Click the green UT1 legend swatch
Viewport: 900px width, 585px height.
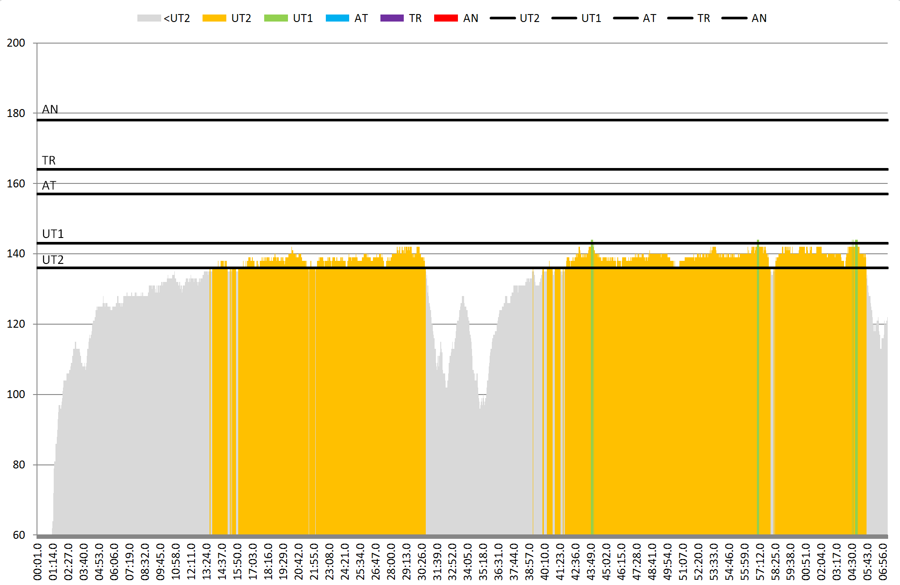tap(276, 18)
